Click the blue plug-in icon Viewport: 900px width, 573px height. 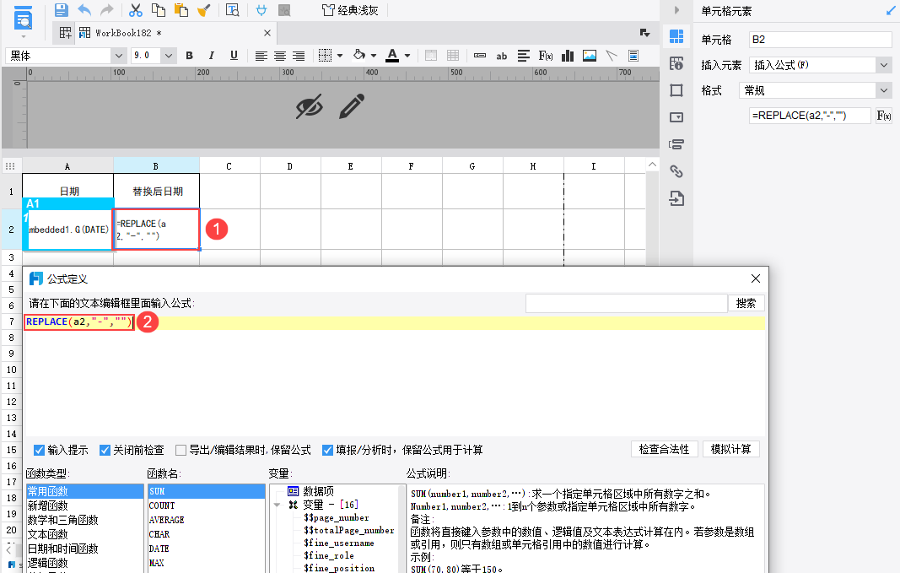pyautogui.click(x=261, y=10)
